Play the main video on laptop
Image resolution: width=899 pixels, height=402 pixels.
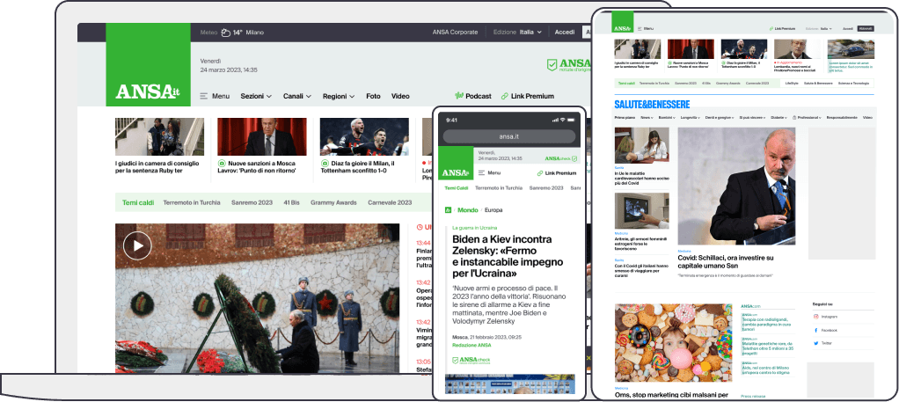(x=137, y=245)
